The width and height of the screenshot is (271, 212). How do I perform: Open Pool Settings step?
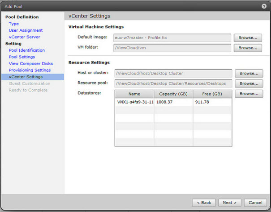click(22, 57)
